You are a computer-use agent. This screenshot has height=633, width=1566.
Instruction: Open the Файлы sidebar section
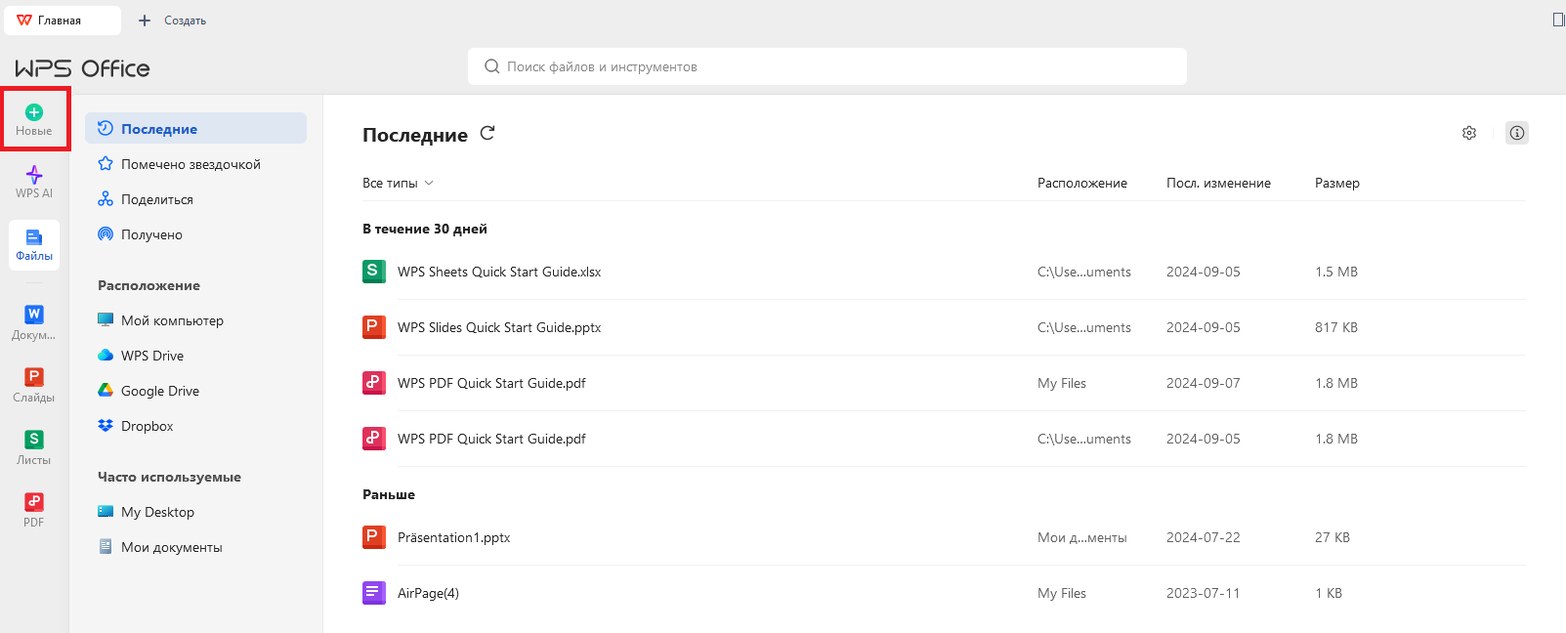pos(34,243)
